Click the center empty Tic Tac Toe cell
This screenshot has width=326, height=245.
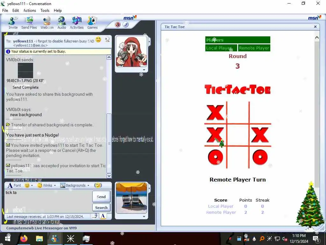click(x=237, y=135)
